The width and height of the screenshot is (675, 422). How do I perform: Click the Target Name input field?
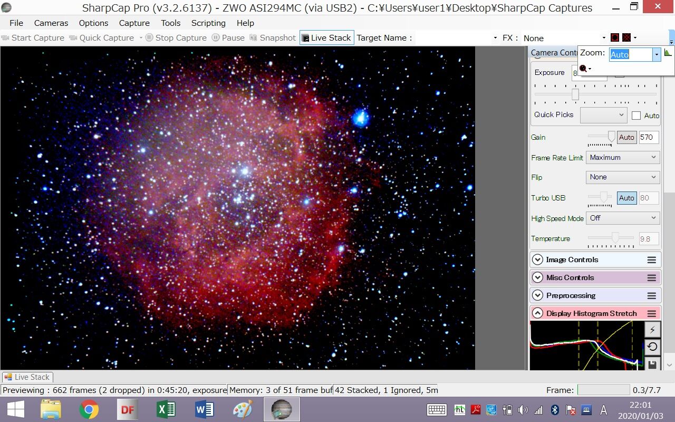tap(453, 38)
